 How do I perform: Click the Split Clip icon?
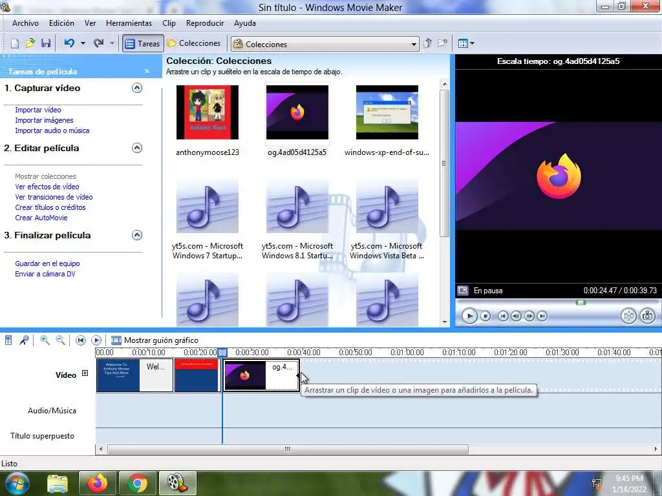[x=628, y=316]
